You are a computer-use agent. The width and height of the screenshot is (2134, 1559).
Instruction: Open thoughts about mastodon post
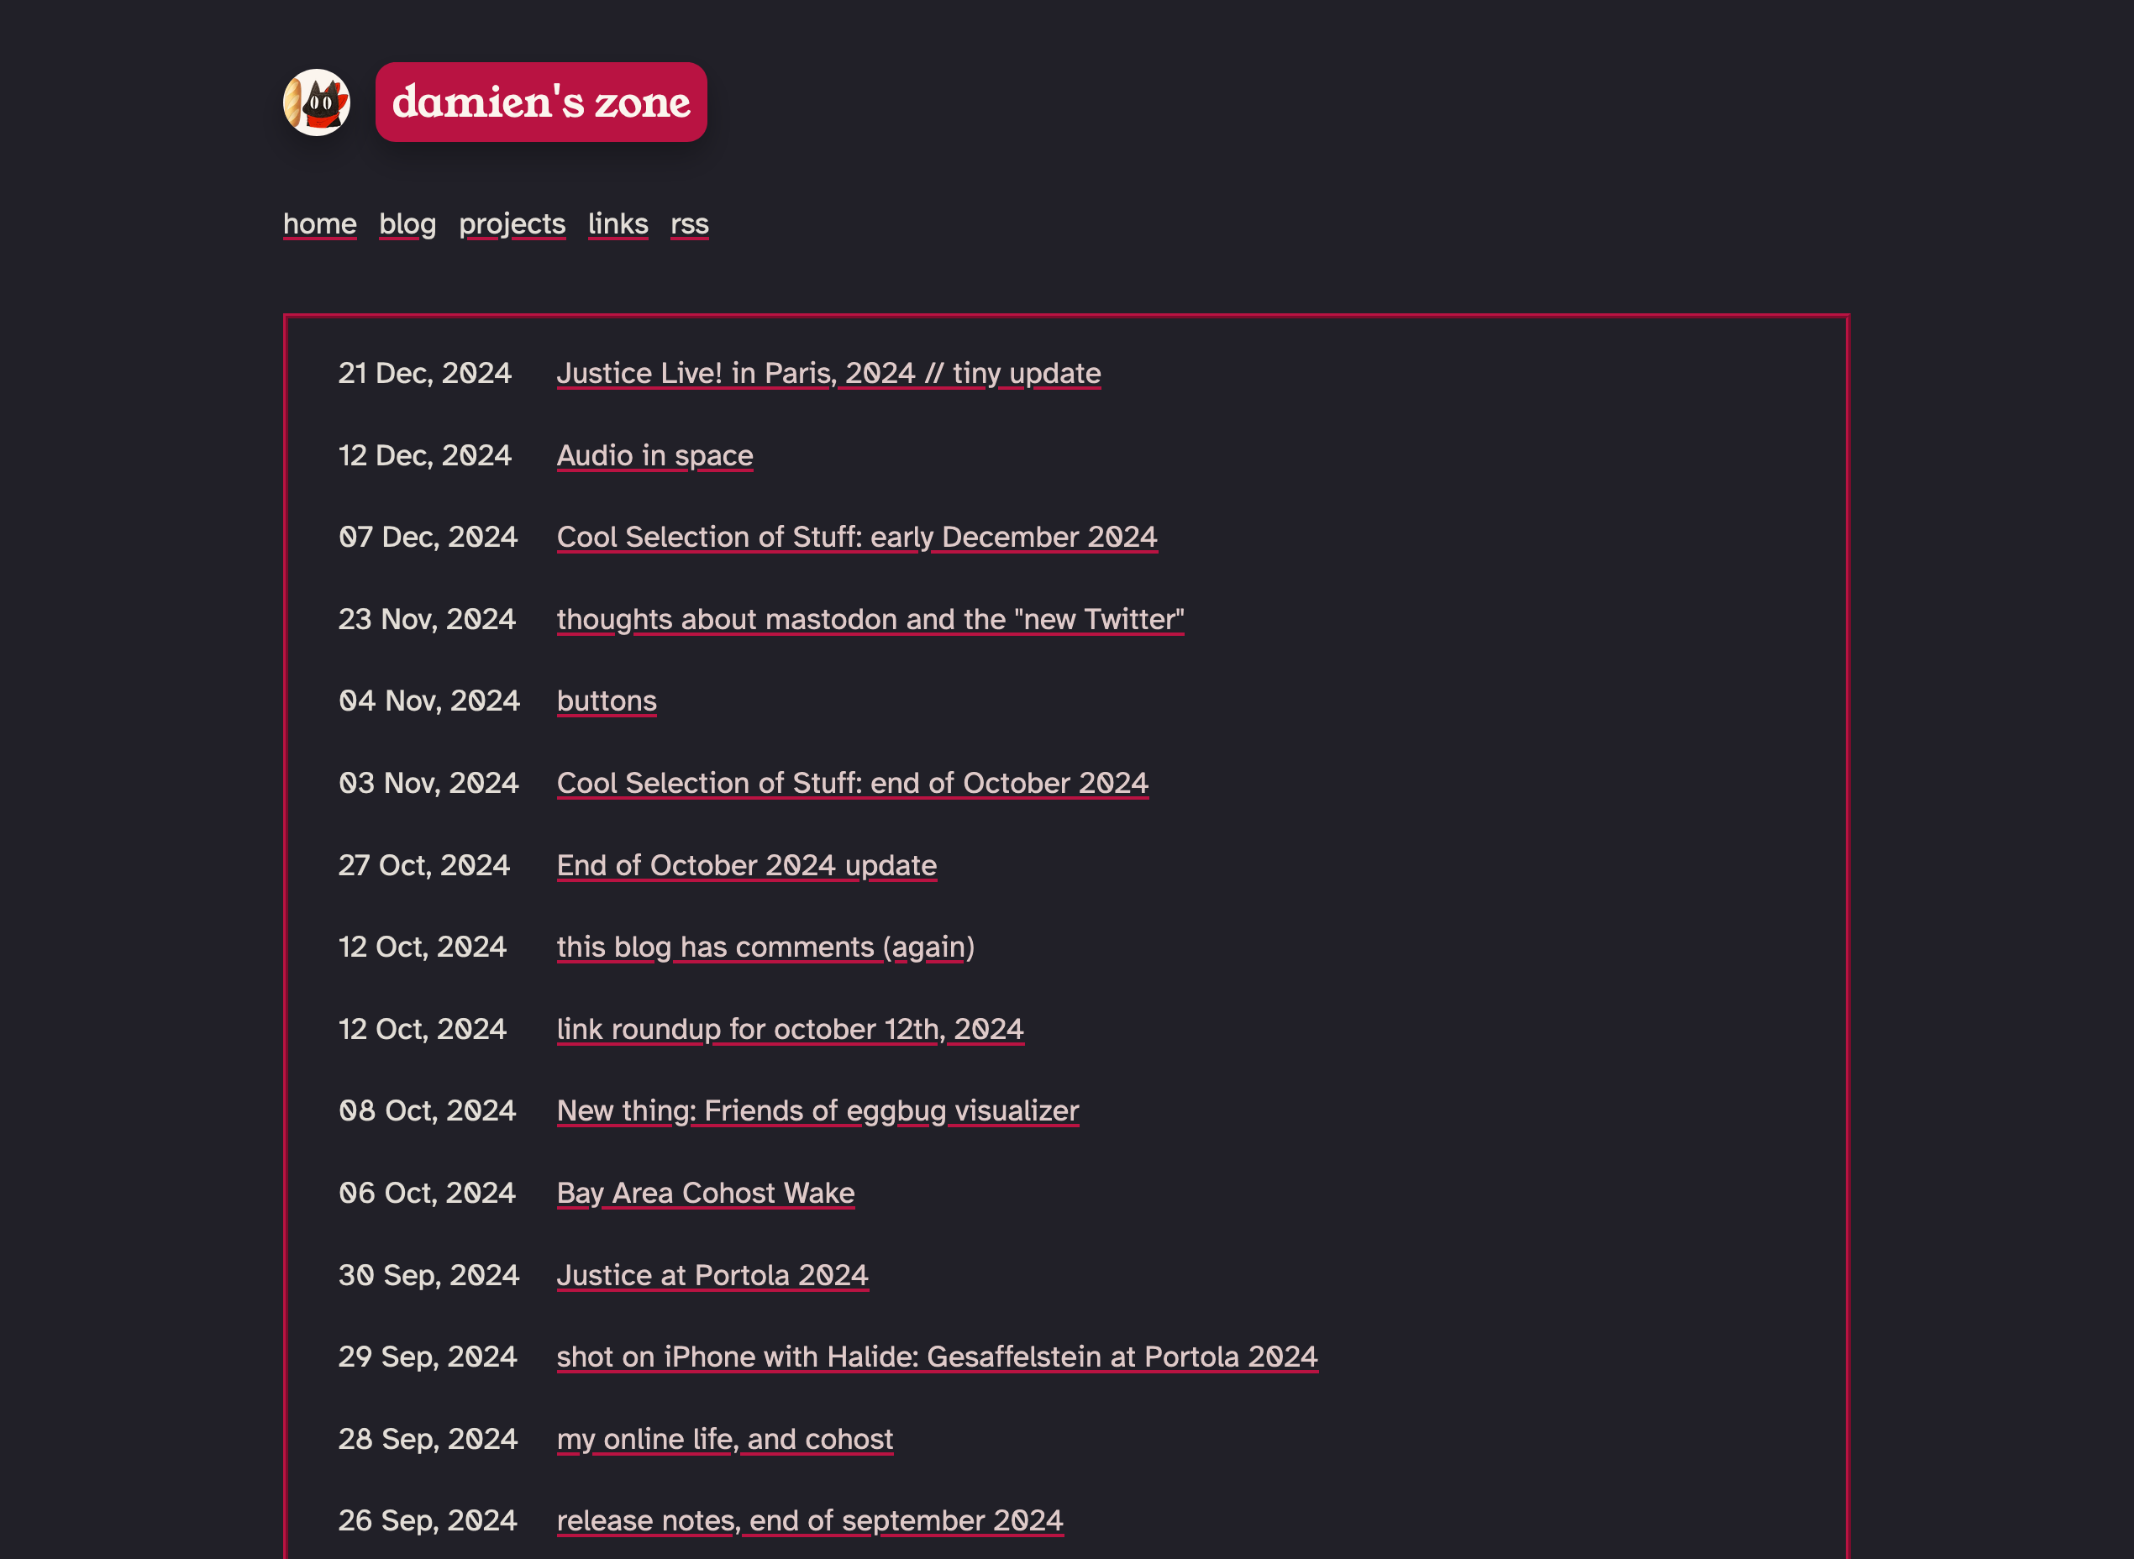point(870,619)
